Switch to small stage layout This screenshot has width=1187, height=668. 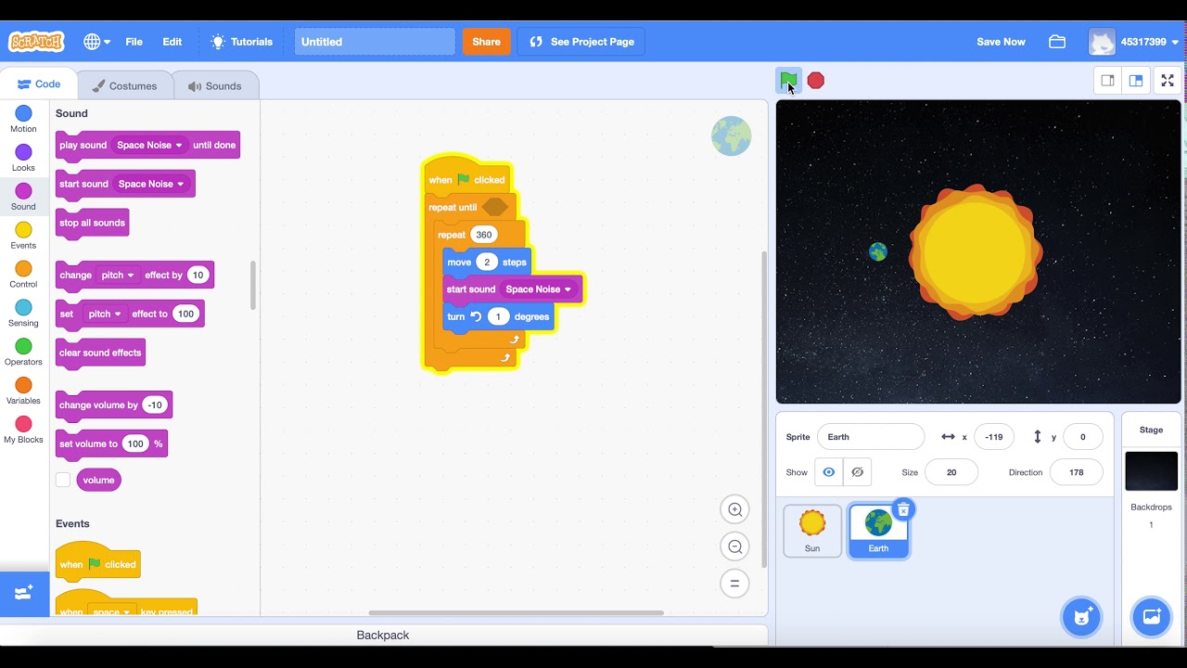(x=1107, y=81)
